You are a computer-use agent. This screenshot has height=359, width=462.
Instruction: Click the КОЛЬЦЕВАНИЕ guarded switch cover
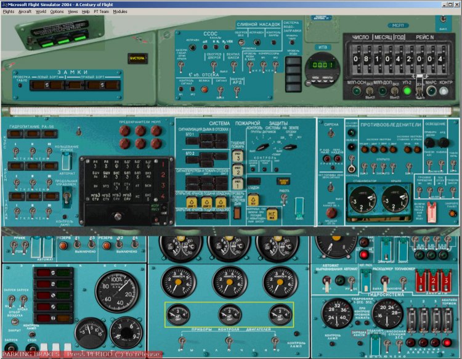67,161
